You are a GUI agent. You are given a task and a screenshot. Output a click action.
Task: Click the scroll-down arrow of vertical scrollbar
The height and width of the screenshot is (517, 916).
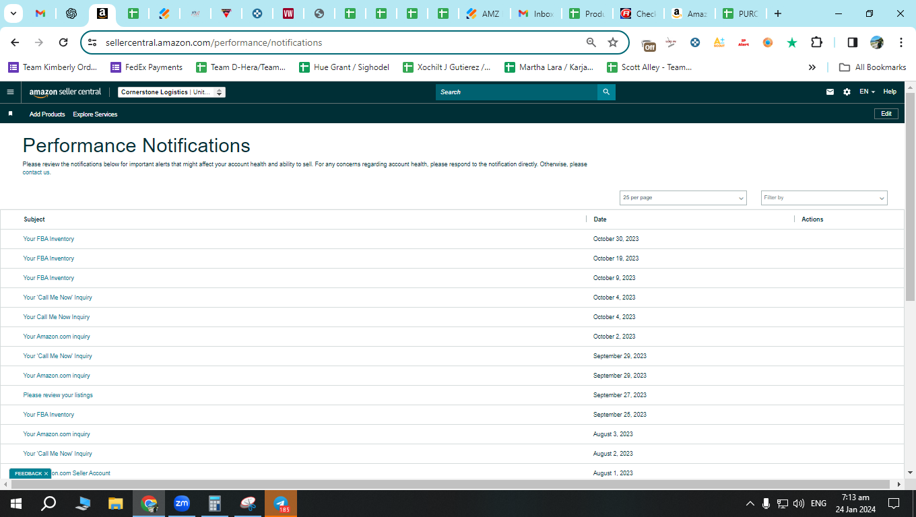[910, 473]
